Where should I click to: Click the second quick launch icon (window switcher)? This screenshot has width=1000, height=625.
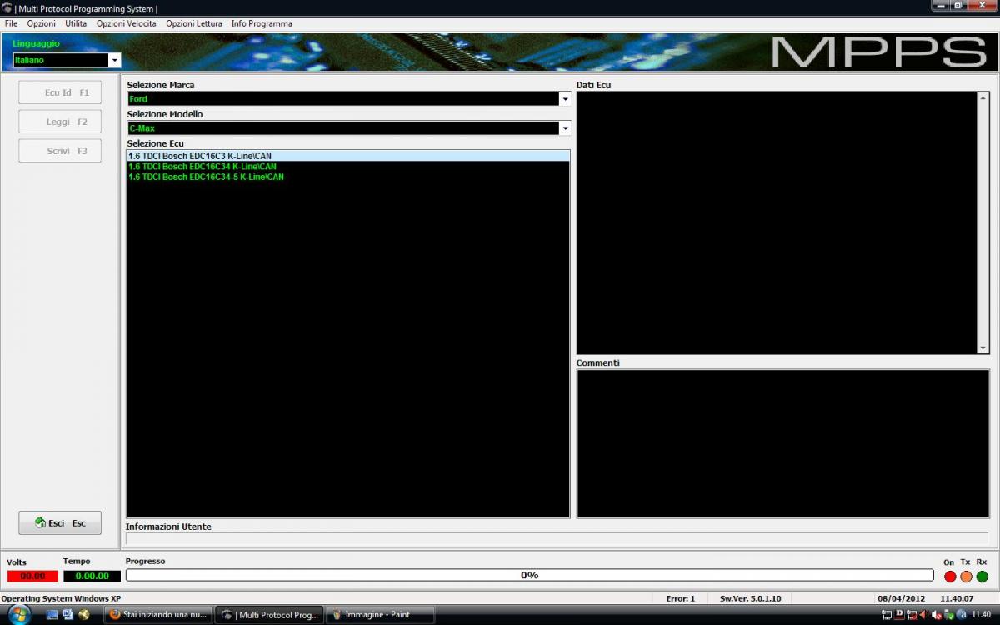point(67,615)
